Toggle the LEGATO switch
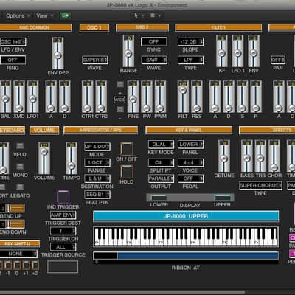 coord(20,187)
